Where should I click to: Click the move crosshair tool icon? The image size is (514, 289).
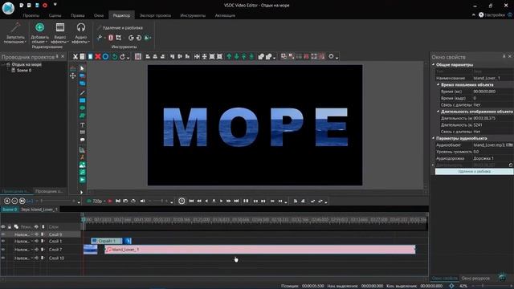[73, 76]
